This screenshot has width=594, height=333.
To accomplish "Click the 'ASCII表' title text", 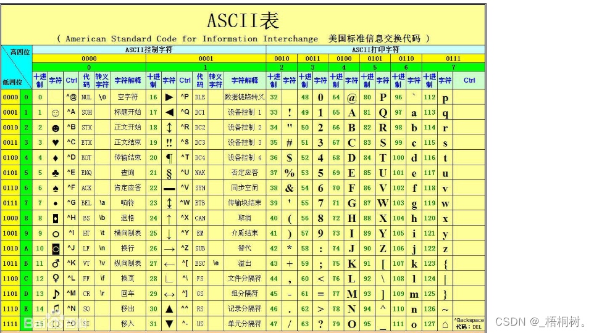I will (x=243, y=20).
